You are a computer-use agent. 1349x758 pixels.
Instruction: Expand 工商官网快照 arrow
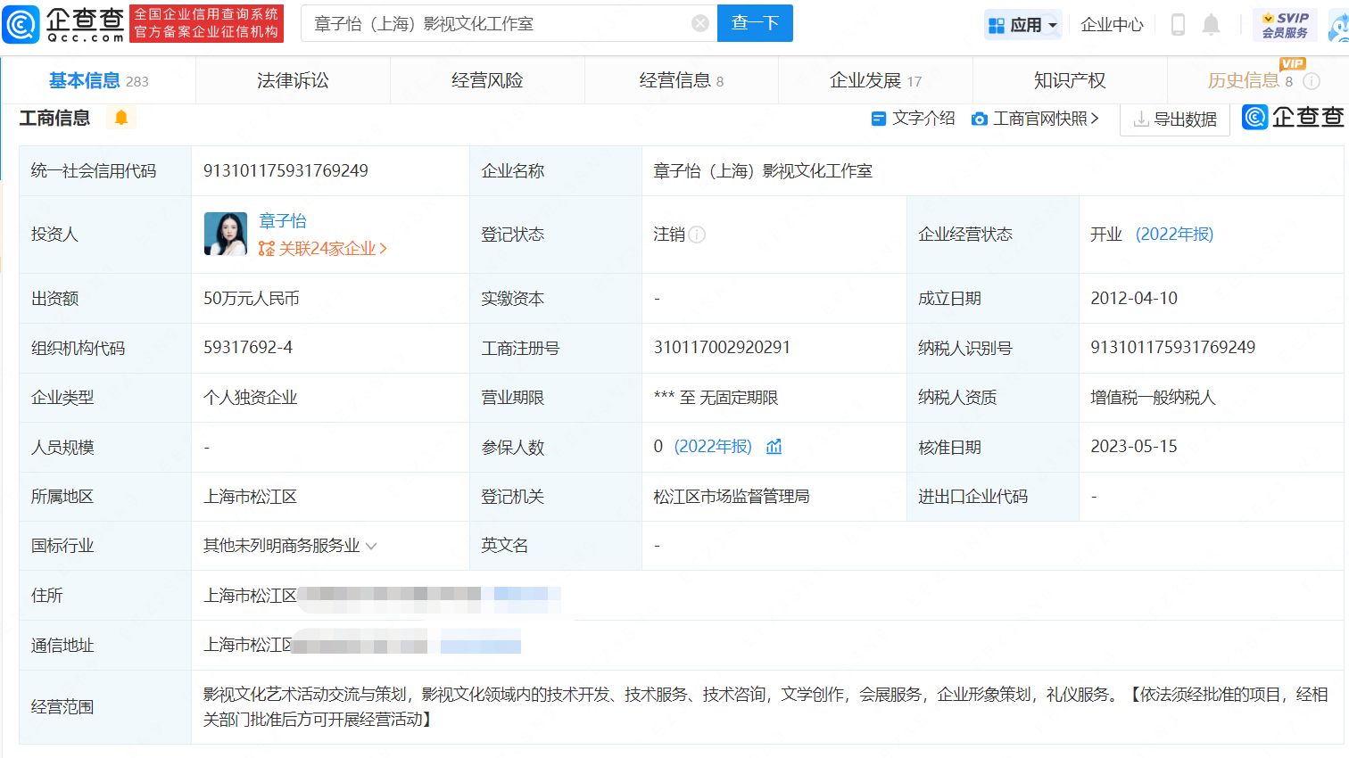coord(1095,118)
